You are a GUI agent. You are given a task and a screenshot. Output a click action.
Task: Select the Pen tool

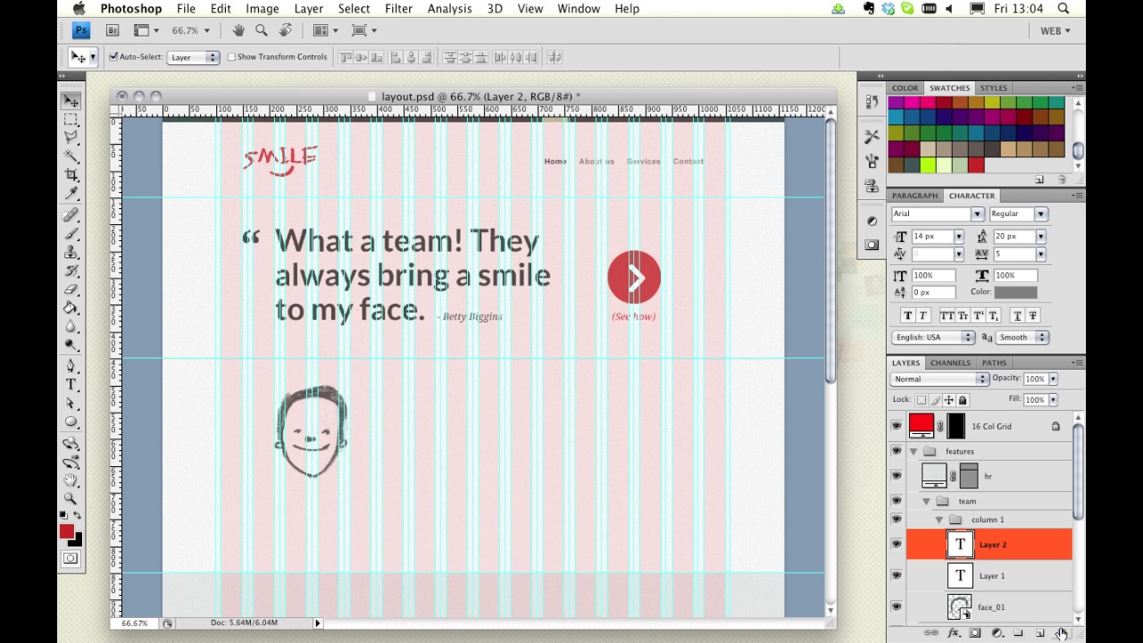point(71,366)
